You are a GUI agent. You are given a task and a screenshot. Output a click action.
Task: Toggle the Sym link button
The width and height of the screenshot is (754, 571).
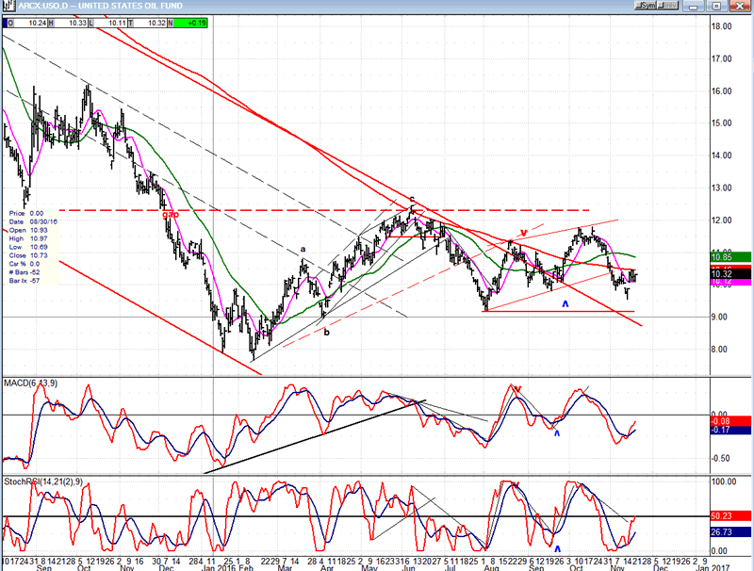646,6
